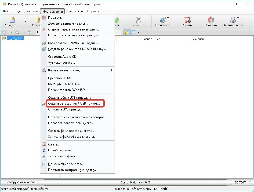Choose Создать образ USB привода...
Image resolution: width=254 pixels, height=192 pixels.
78,98
